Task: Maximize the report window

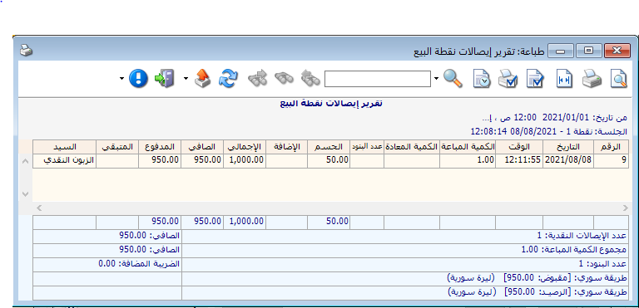Action: [588, 51]
